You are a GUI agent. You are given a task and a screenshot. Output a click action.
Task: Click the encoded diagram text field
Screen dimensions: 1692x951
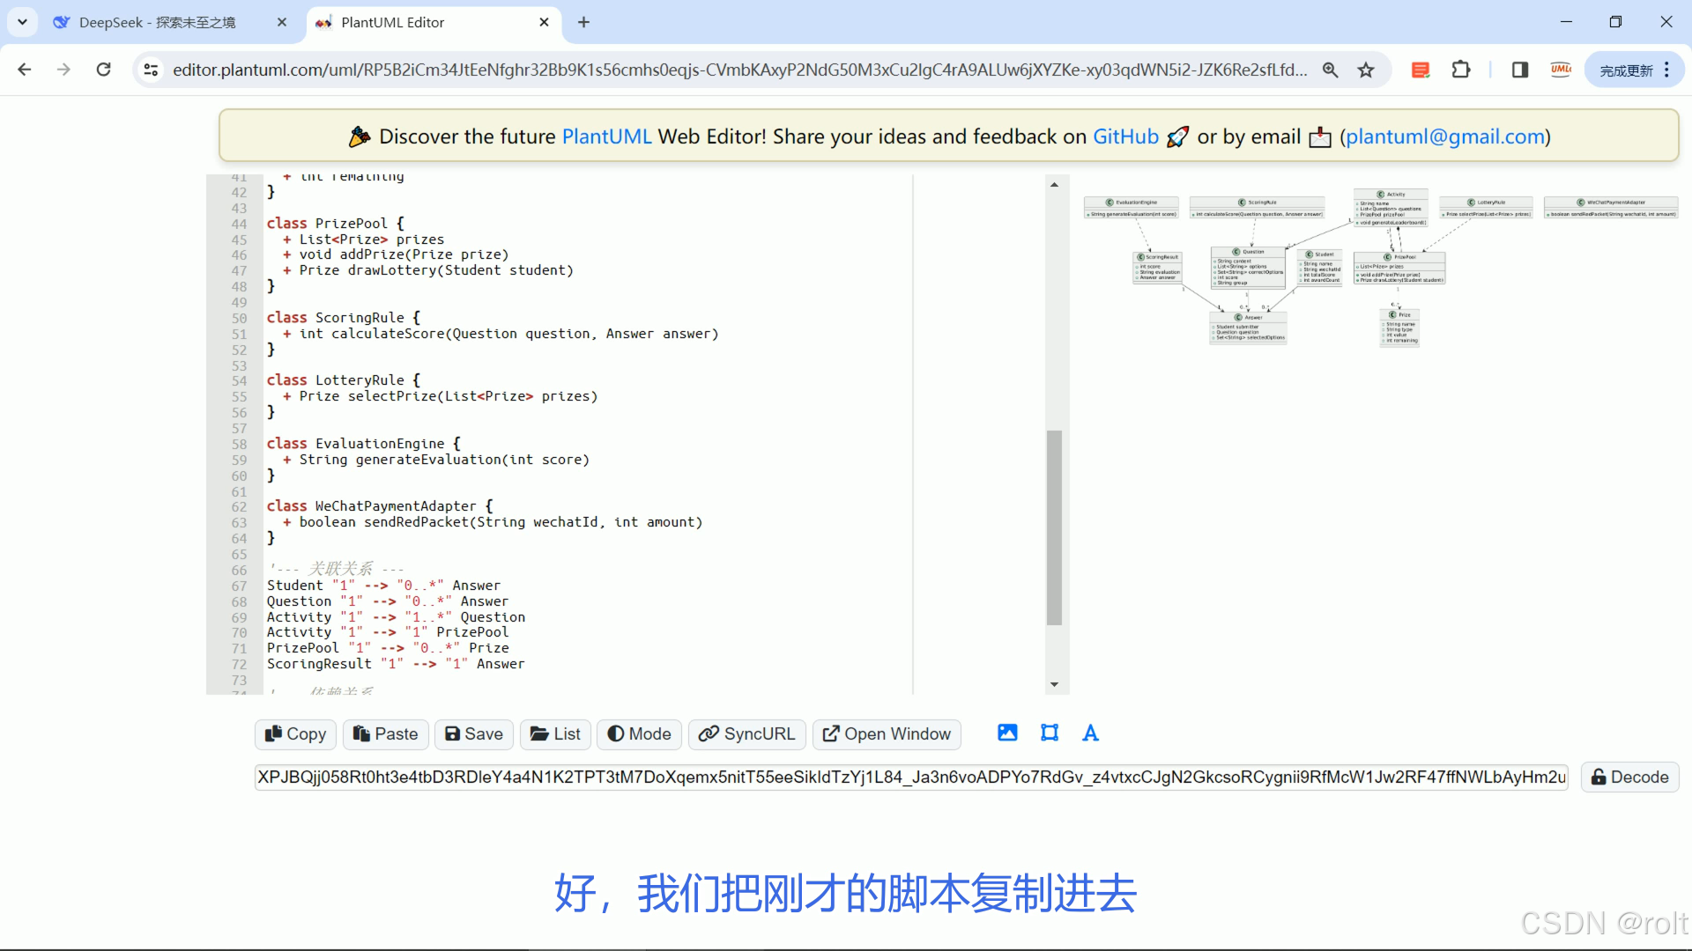[x=911, y=777]
